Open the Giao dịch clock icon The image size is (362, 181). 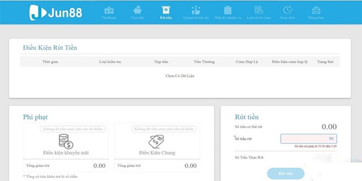pyautogui.click(x=287, y=10)
